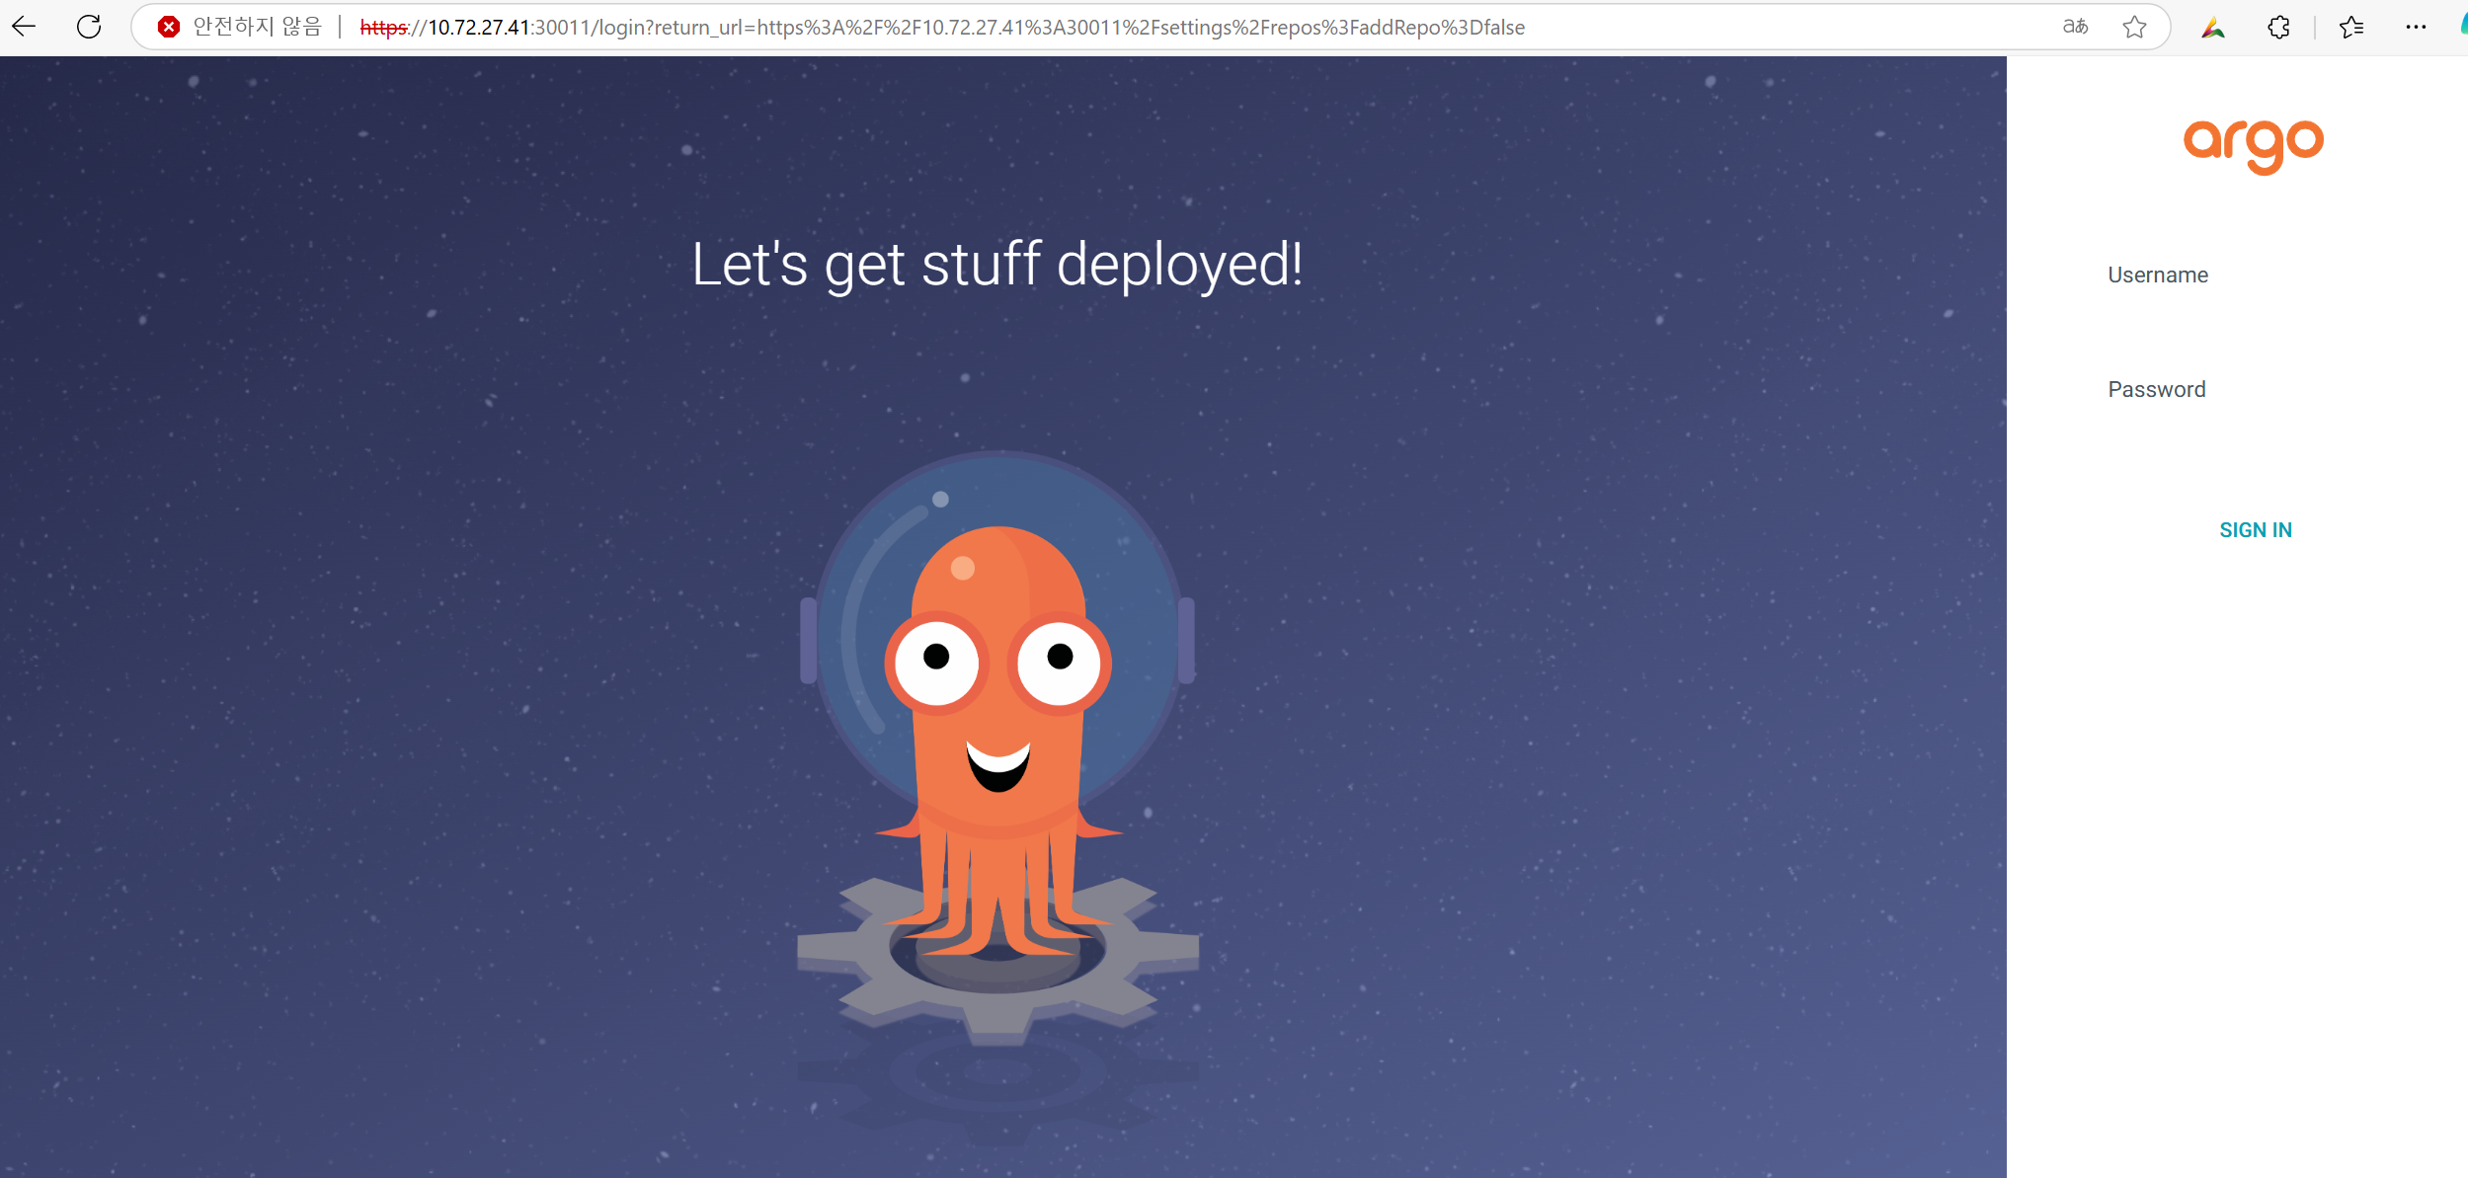Click the crossed-out https in the URL
Screen dimensions: 2468x1178
click(383, 28)
